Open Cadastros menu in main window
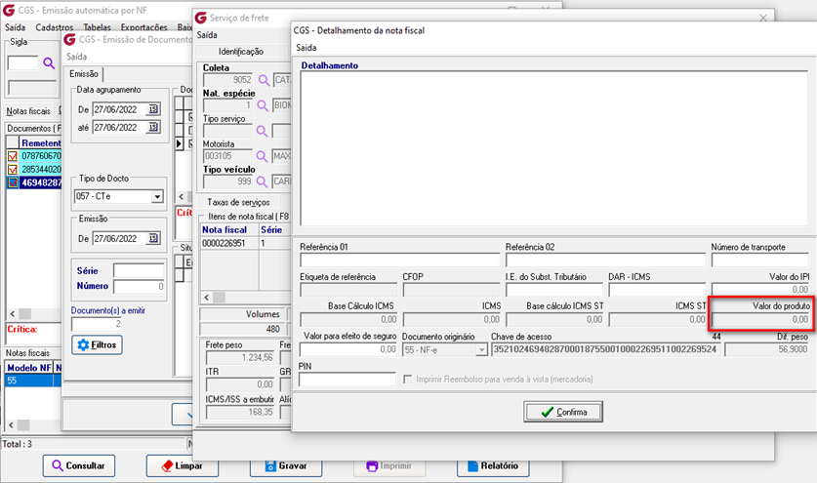This screenshot has height=483, width=817. pyautogui.click(x=55, y=27)
